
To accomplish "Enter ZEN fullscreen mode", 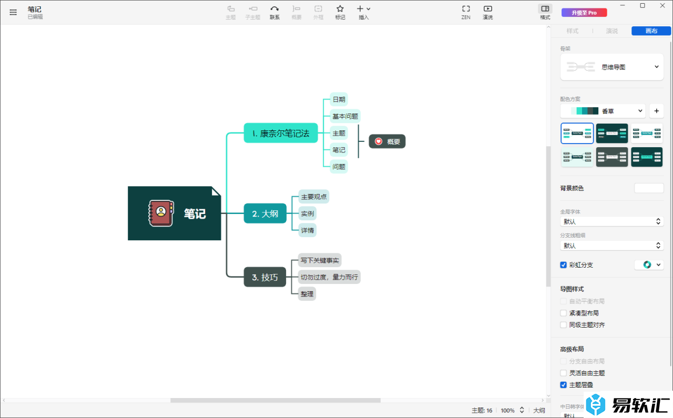I will tap(466, 13).
